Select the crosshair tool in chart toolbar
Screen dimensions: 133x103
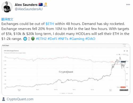click(x=121, y=55)
